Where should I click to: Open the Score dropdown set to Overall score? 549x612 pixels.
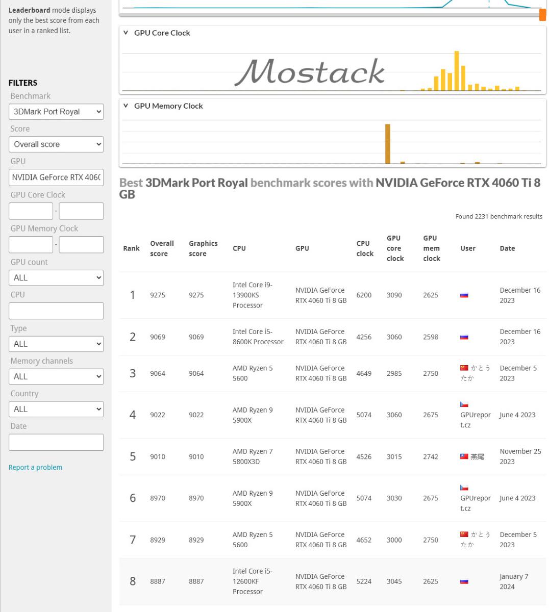click(56, 144)
